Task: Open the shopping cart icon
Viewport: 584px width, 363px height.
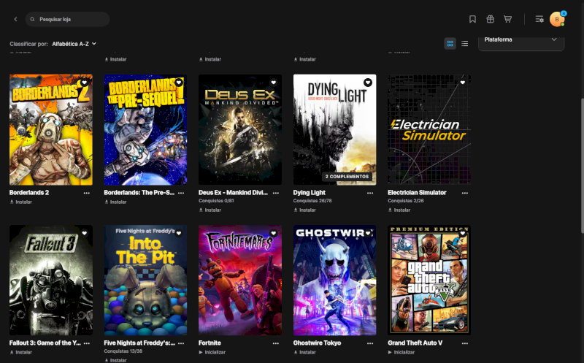Action: click(x=507, y=19)
